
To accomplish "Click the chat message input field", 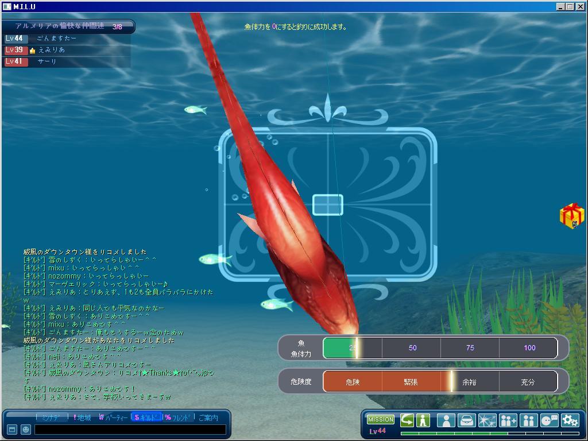I will point(130,430).
